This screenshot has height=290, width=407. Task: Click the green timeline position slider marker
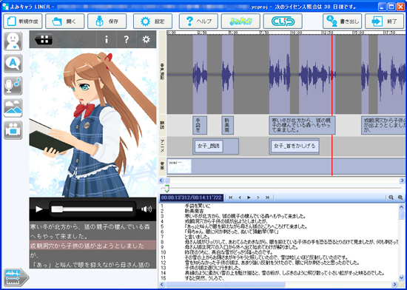(167, 189)
